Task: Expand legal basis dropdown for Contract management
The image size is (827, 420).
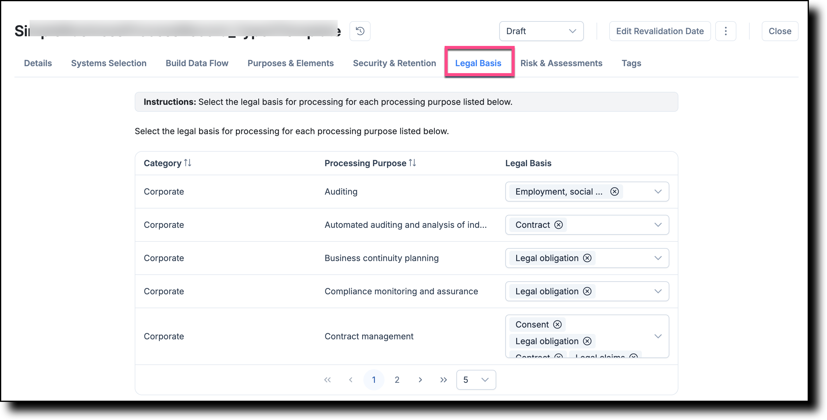Action: pyautogui.click(x=658, y=337)
